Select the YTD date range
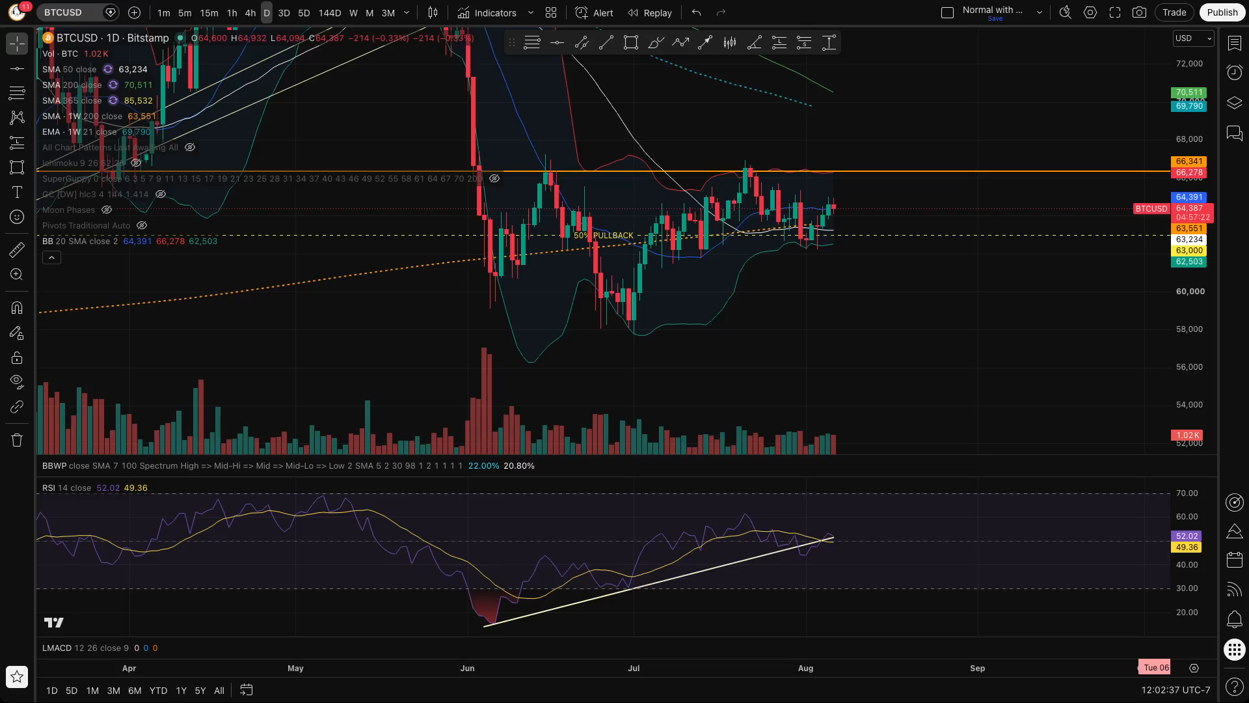 tap(158, 691)
